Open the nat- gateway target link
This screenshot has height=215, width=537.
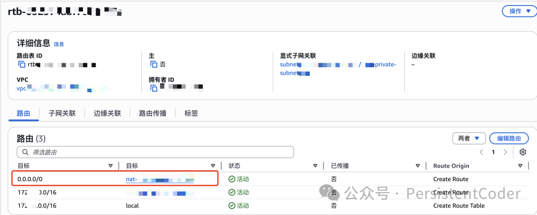(x=160, y=179)
